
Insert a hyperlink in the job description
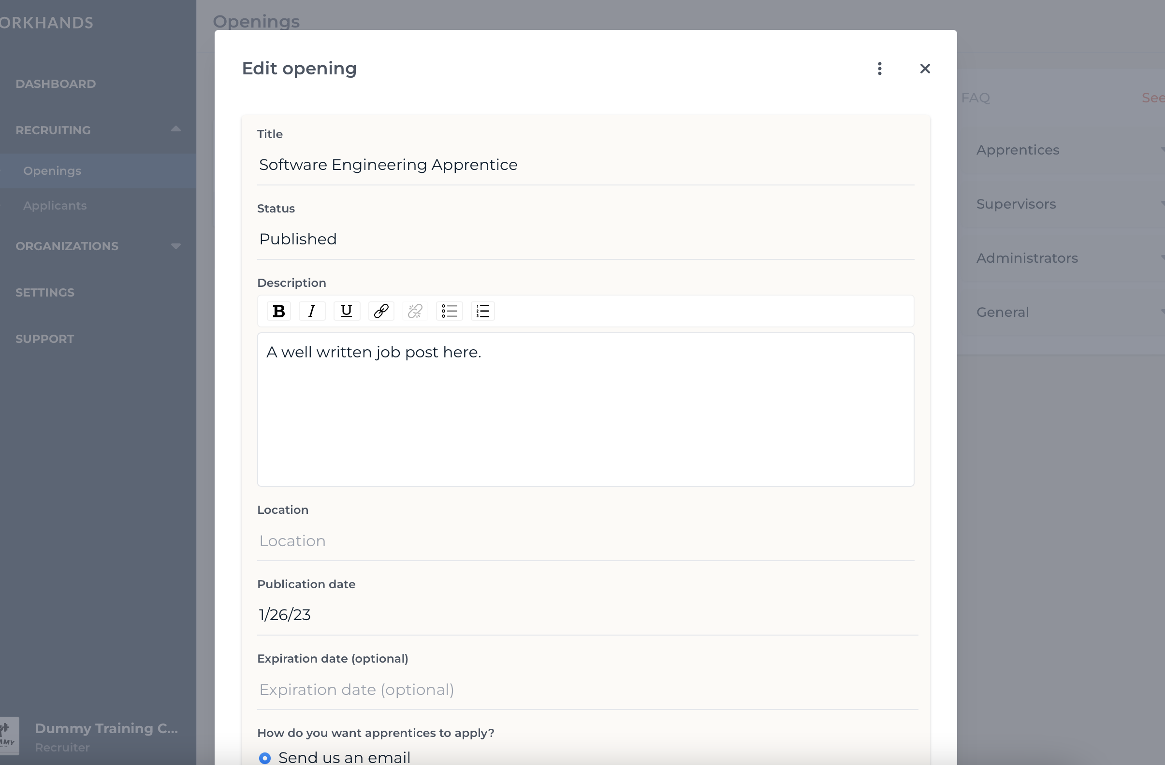[x=381, y=311]
